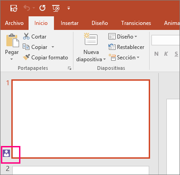
Task: Click the Copiar pages icon
Action: click(26, 47)
